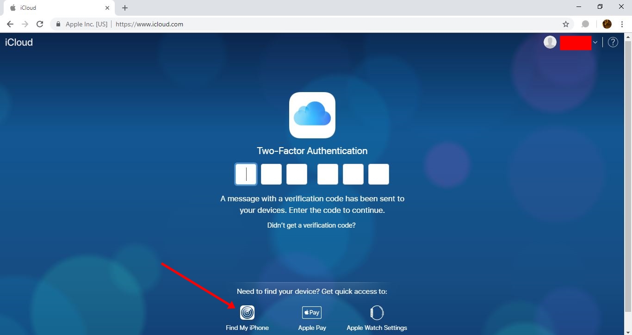
Task: Click the page vertical scrollbar
Action: 628,176
